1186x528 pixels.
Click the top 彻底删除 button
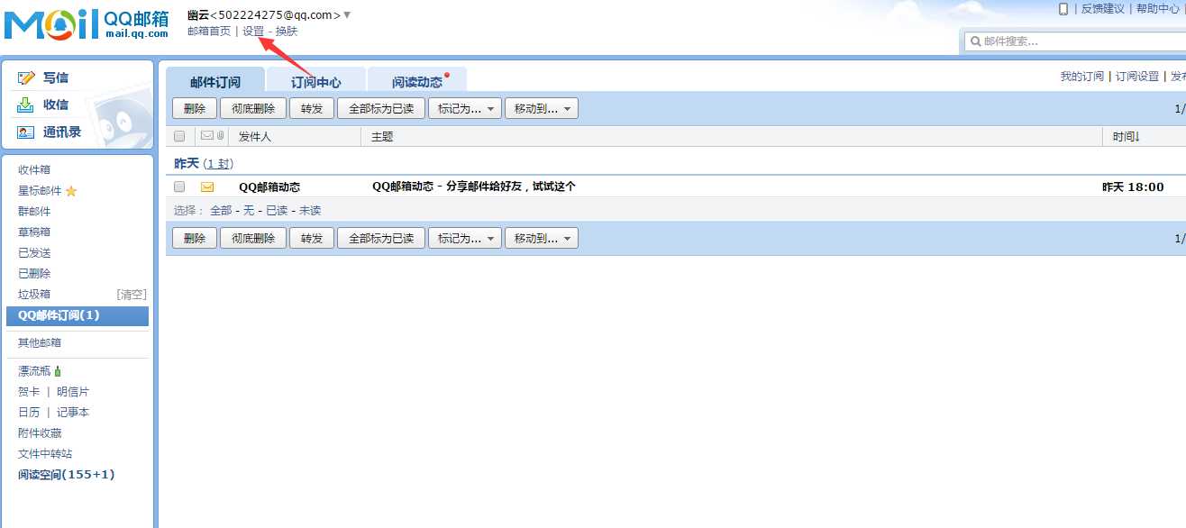(253, 109)
